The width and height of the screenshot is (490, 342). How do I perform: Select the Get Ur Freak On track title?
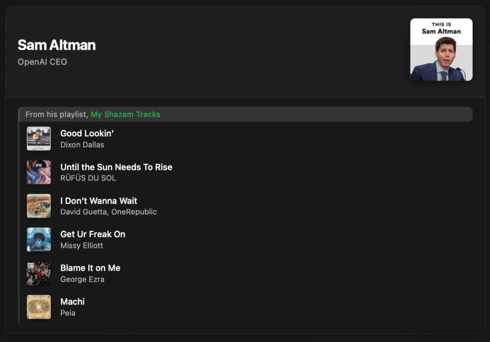click(x=93, y=234)
